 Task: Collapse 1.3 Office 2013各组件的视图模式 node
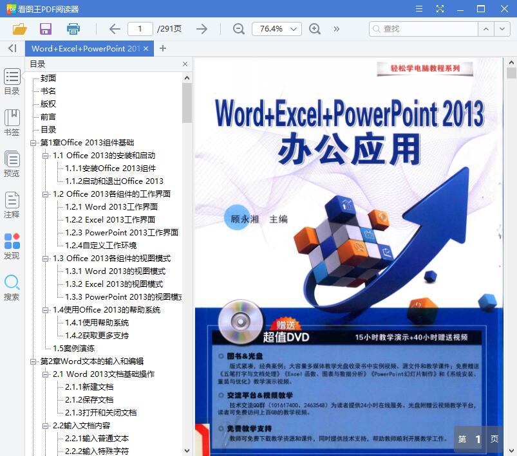46,259
